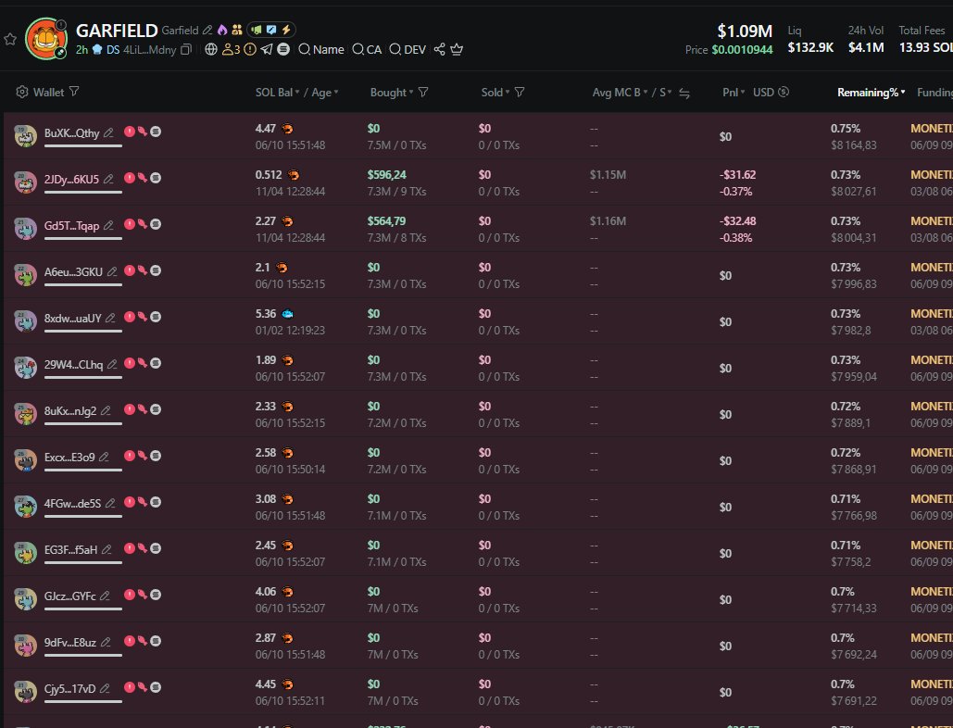Click red alert icon on Cjy5...17vD row
This screenshot has width=953, height=728.
(x=130, y=687)
